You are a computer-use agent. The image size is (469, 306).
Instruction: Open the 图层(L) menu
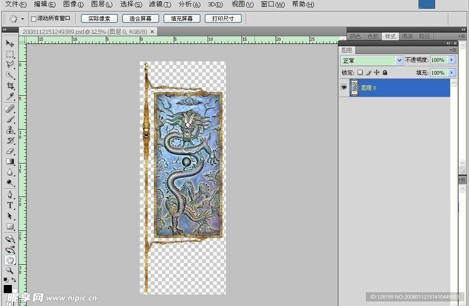[102, 4]
